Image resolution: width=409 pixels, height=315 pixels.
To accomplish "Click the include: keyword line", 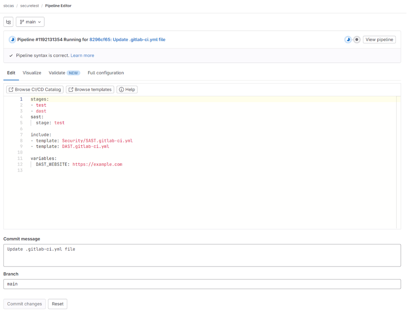I will 41,135.
